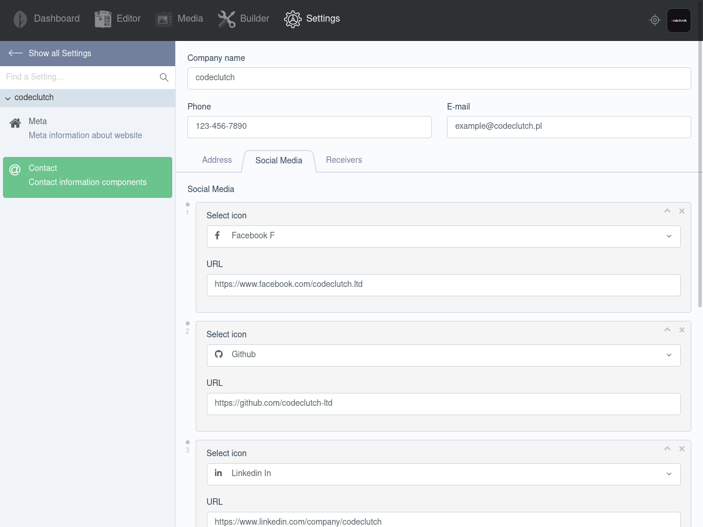703x527 pixels.
Task: Collapse social media item 2
Action: pyautogui.click(x=667, y=330)
